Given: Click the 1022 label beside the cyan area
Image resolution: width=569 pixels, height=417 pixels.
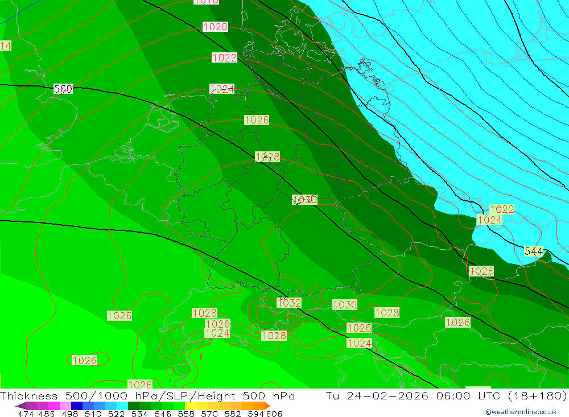Looking at the screenshot, I should pos(502,209).
